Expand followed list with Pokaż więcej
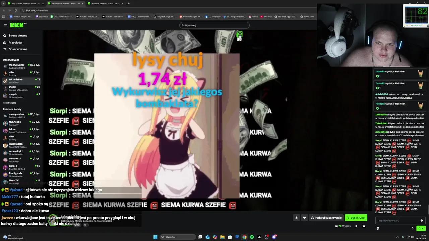Image resolution: width=429 pixels, height=241 pixels. 9,103
